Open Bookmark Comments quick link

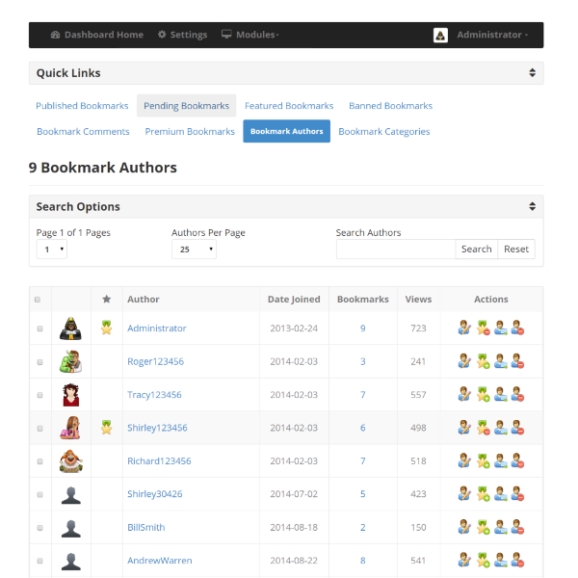point(83,132)
